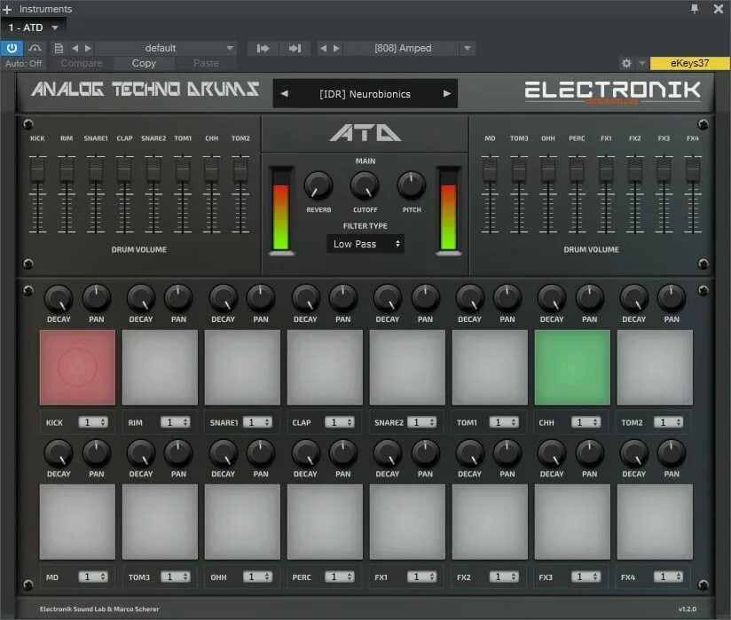
Task: Add instrument with the plus icon
Action: click(x=7, y=9)
